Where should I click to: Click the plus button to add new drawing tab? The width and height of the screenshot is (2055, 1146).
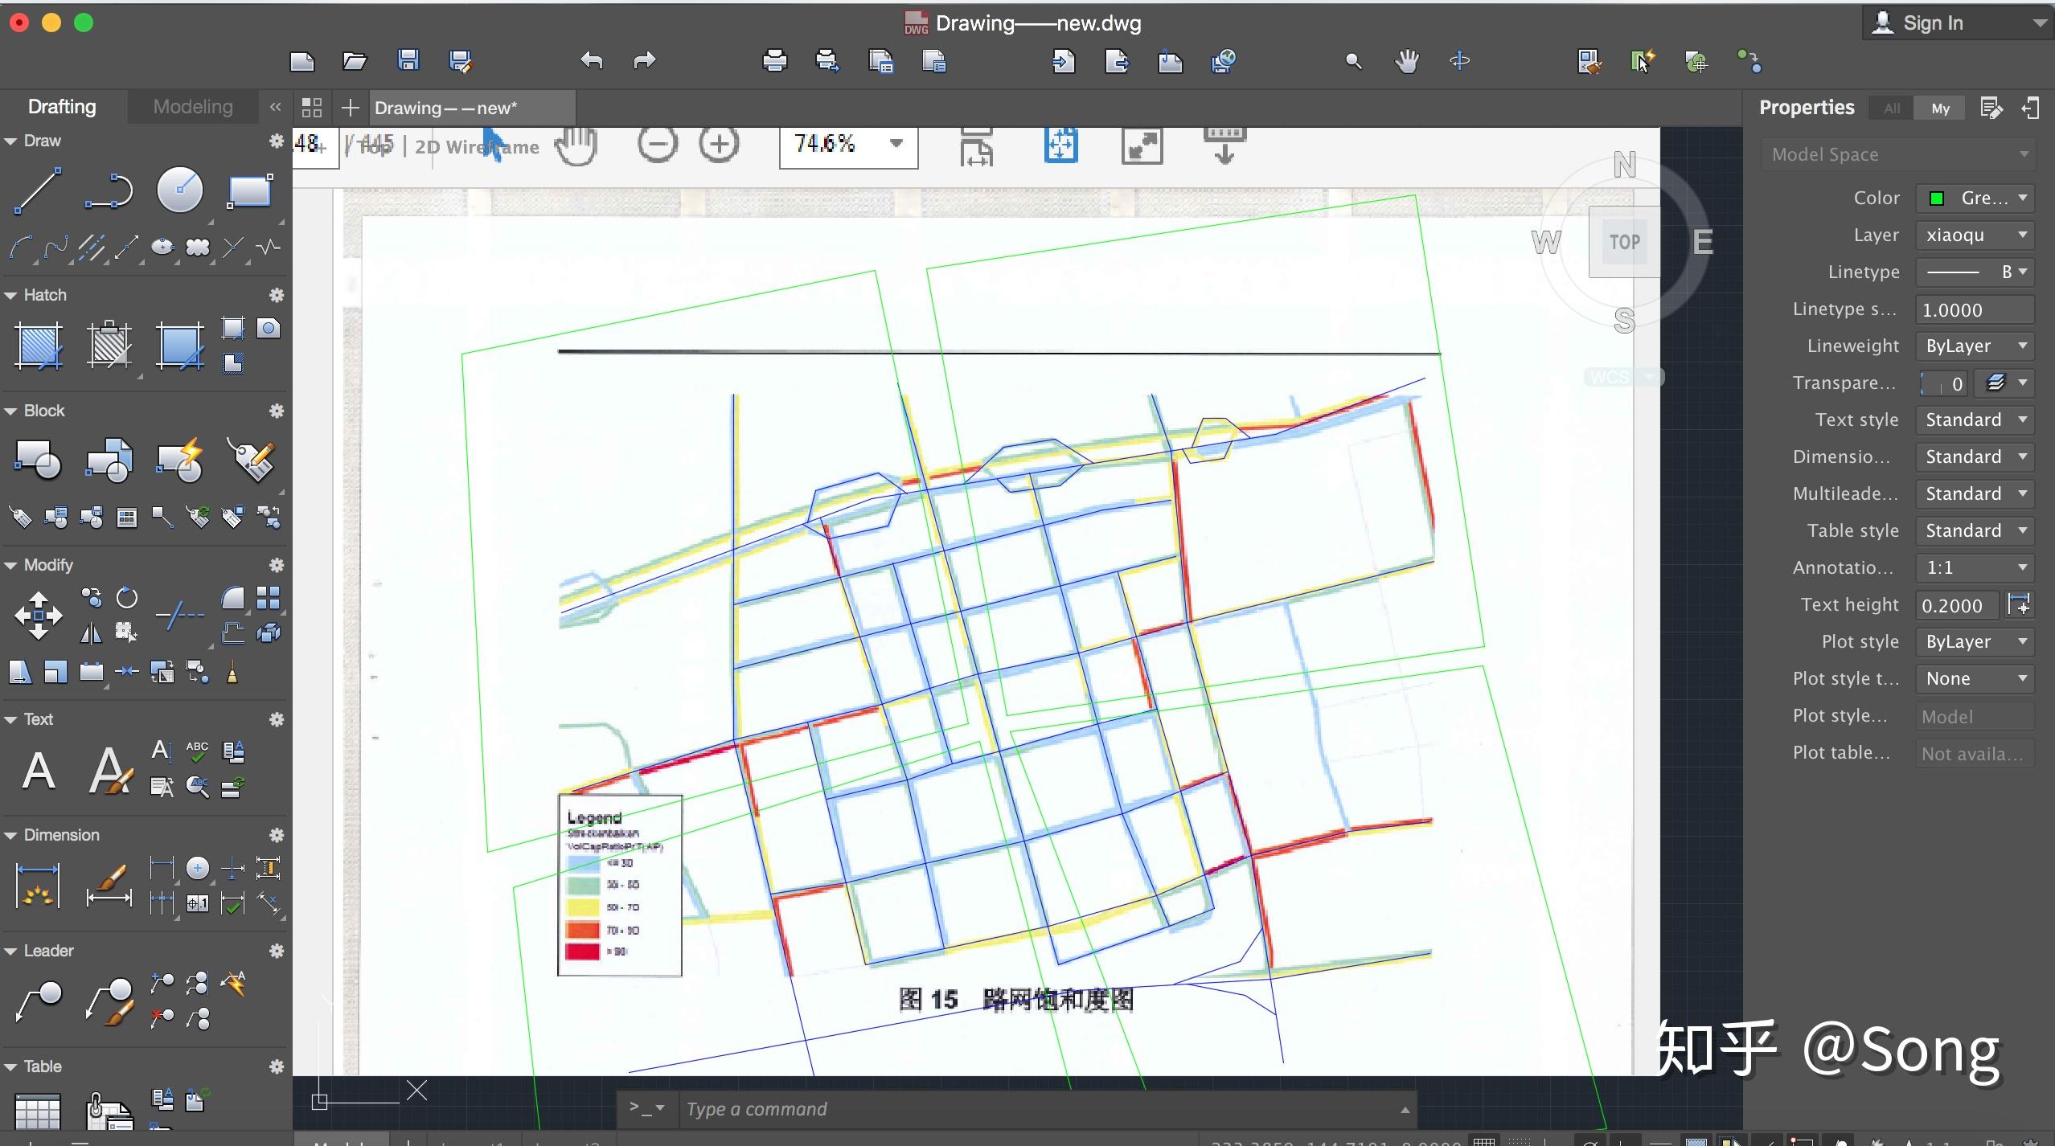coord(350,108)
